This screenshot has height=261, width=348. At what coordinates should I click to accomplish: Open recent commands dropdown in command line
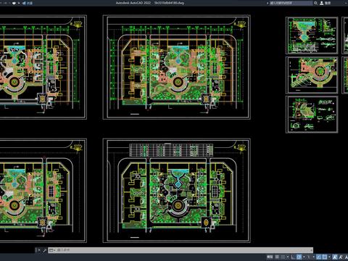[x=51, y=250]
